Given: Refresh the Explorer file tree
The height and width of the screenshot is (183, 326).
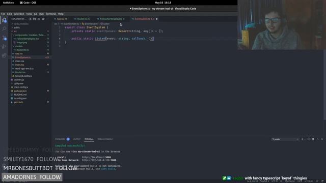Looking at the screenshot, I should 39,19.
